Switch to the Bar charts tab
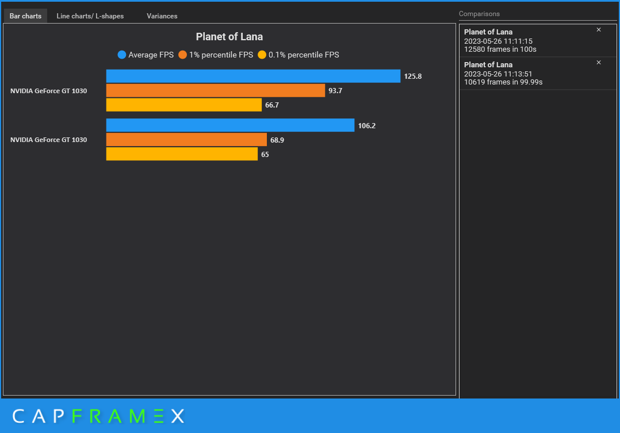This screenshot has height=433, width=620. (25, 16)
